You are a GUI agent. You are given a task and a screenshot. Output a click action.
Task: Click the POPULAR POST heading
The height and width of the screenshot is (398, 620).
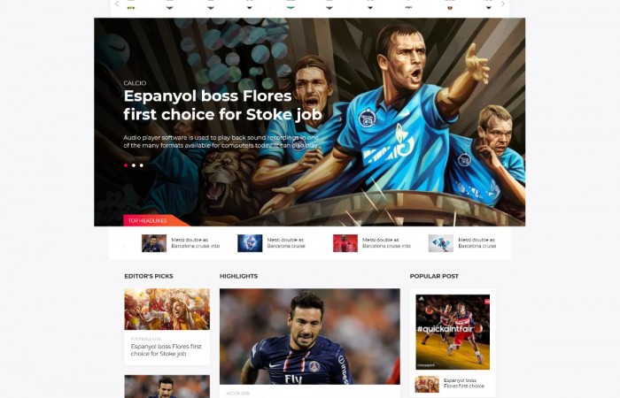tap(434, 276)
